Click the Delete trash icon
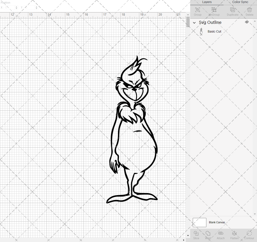Viewport: 257px width, 242px height. point(250,10)
